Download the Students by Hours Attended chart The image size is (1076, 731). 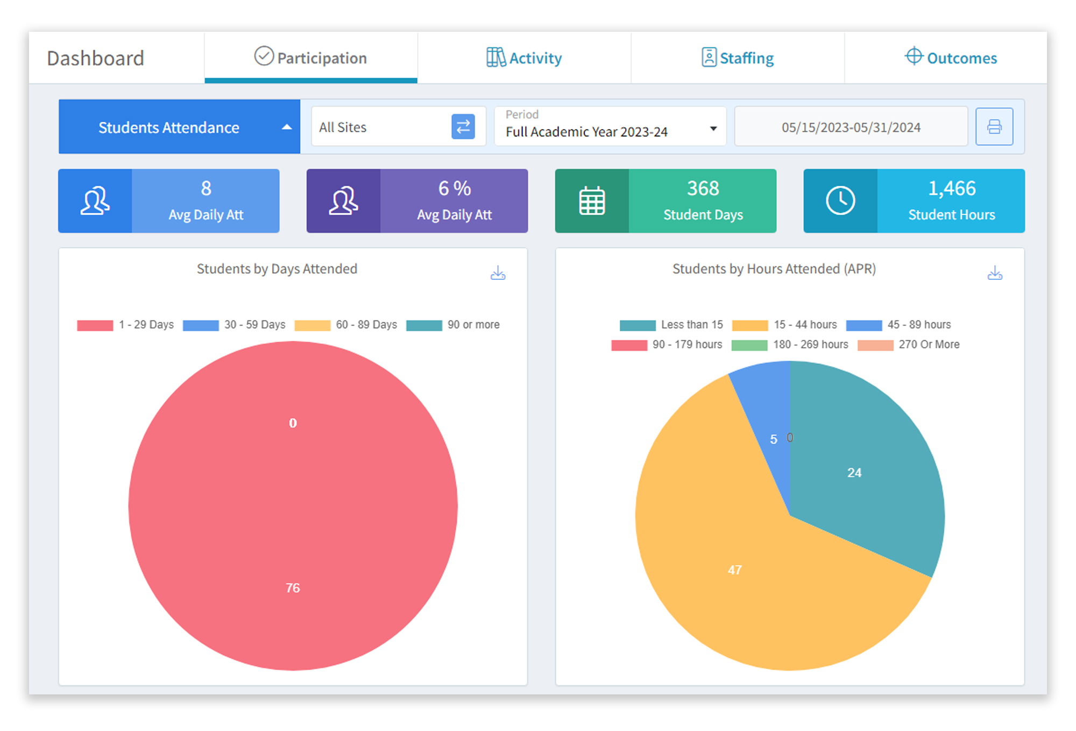(994, 273)
